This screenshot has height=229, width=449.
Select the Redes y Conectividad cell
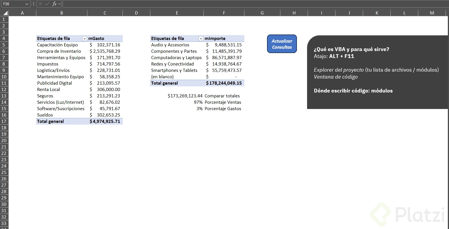(177, 64)
